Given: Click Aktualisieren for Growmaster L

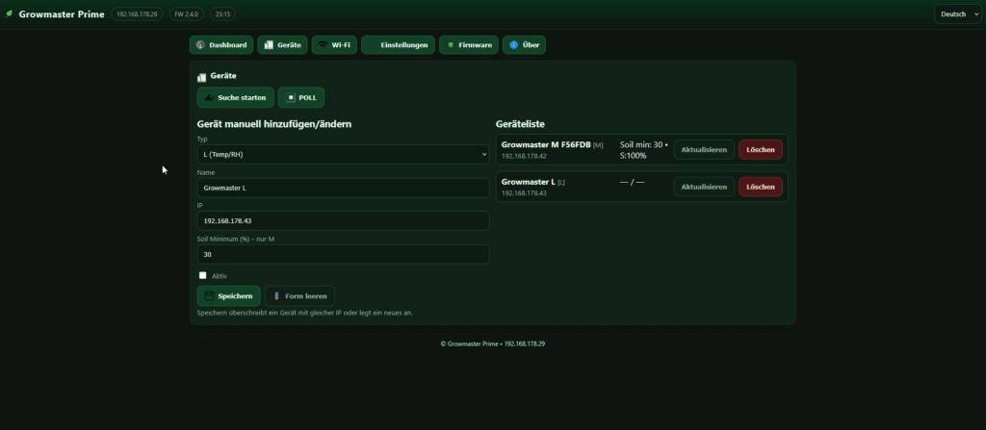Looking at the screenshot, I should point(704,187).
